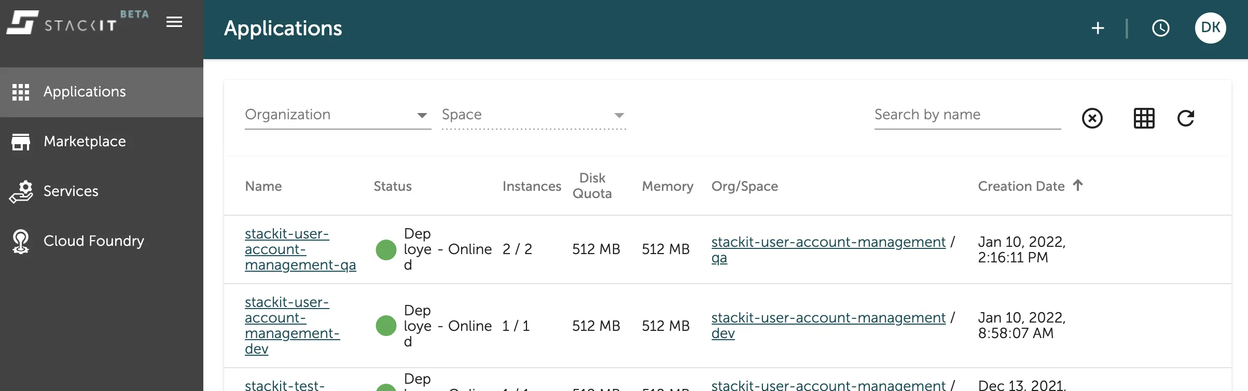The width and height of the screenshot is (1248, 391).
Task: Select Services in the sidebar
Action: click(102, 191)
